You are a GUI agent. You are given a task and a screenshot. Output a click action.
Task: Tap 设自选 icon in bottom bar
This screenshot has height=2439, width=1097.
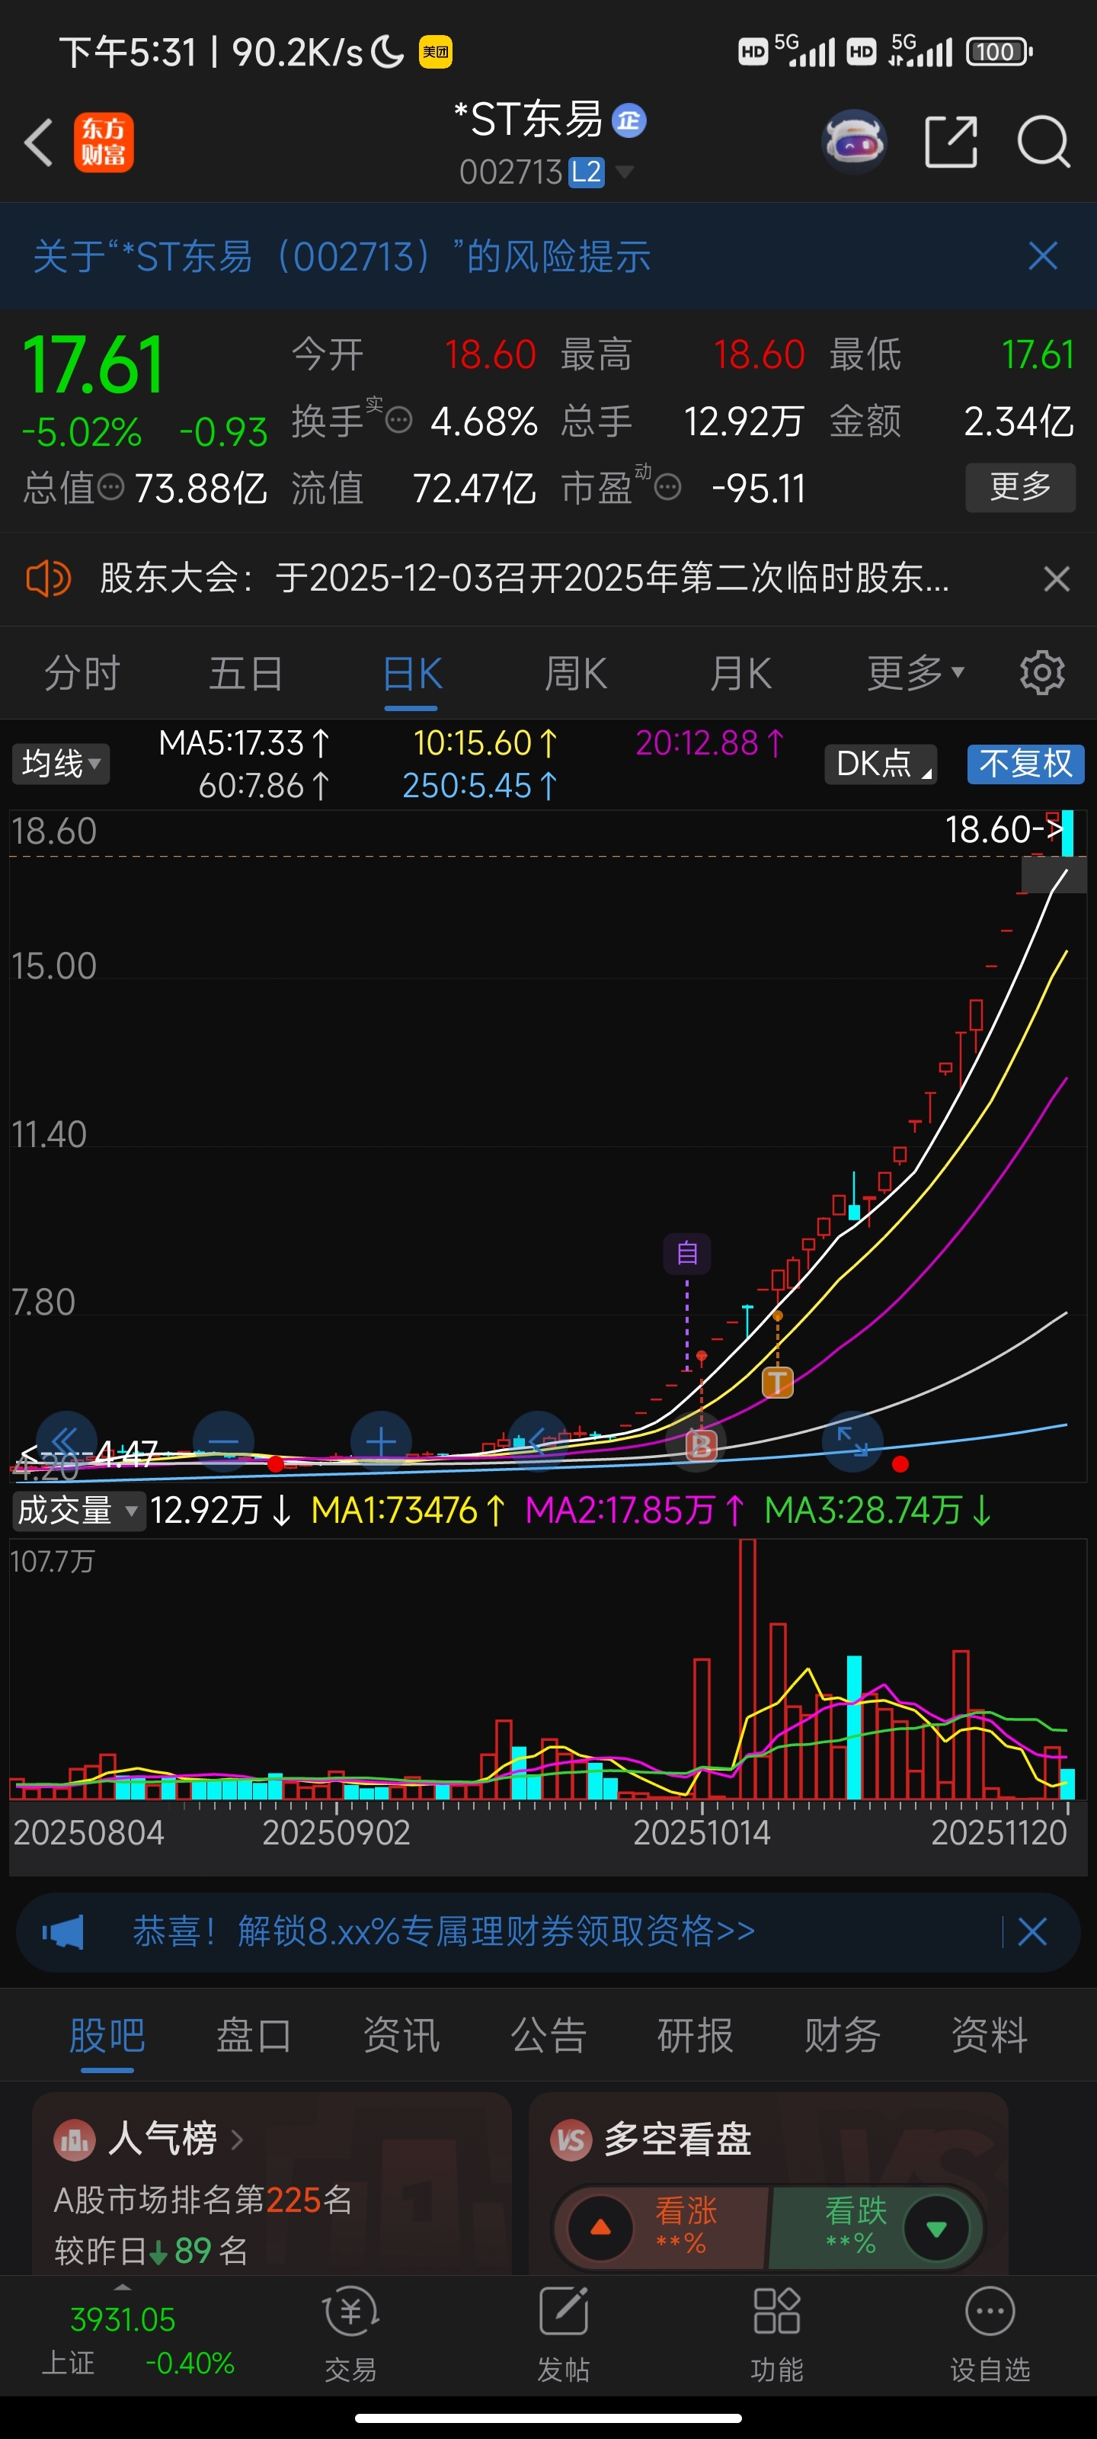(x=989, y=2312)
